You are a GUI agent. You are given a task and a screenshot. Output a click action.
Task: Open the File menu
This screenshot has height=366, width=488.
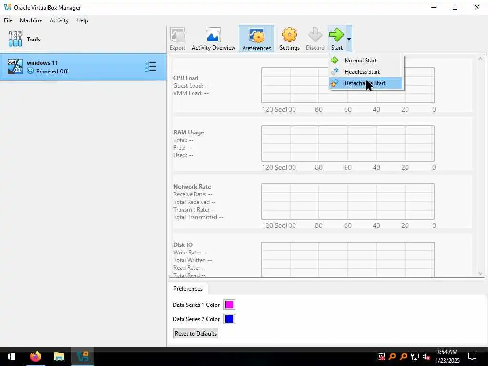coord(8,20)
